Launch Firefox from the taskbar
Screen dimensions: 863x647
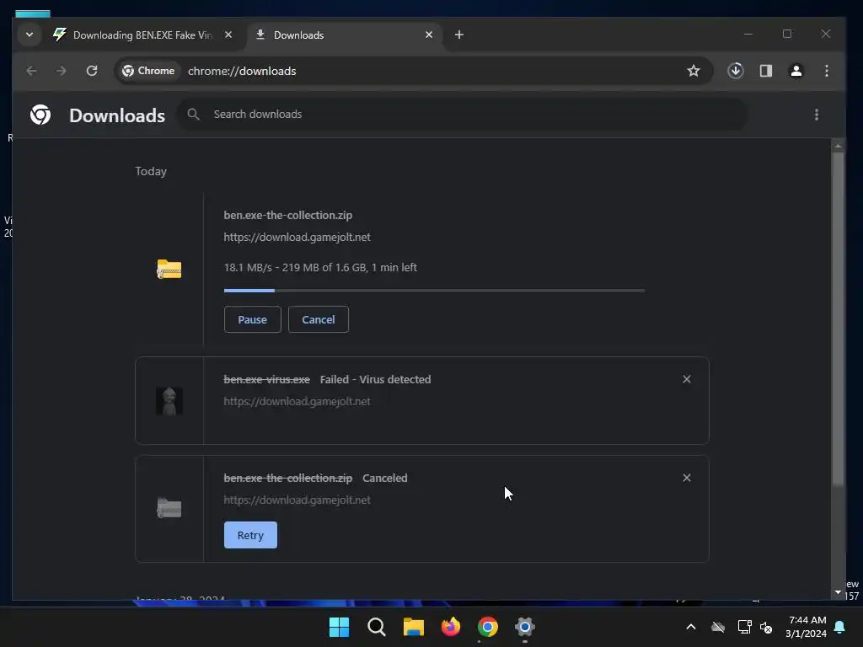click(451, 627)
